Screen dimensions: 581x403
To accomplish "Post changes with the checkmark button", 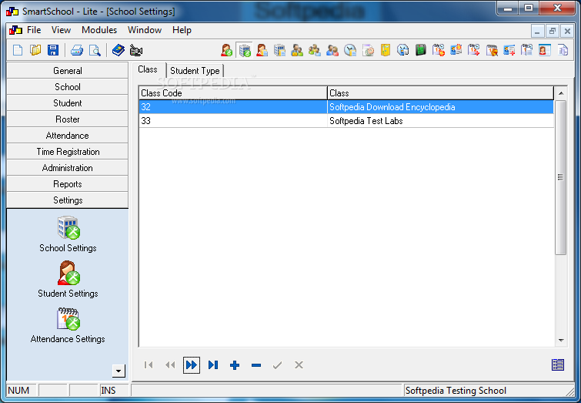I will pos(278,365).
